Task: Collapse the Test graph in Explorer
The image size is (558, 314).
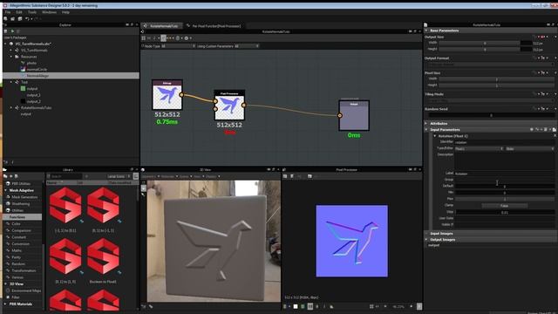Action: click(11, 82)
